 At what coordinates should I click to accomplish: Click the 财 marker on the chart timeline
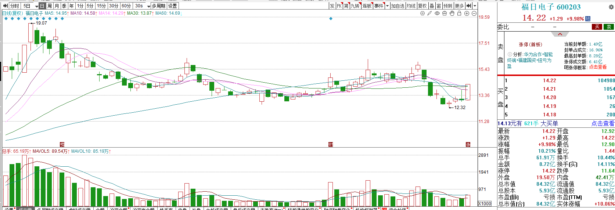click(331, 145)
